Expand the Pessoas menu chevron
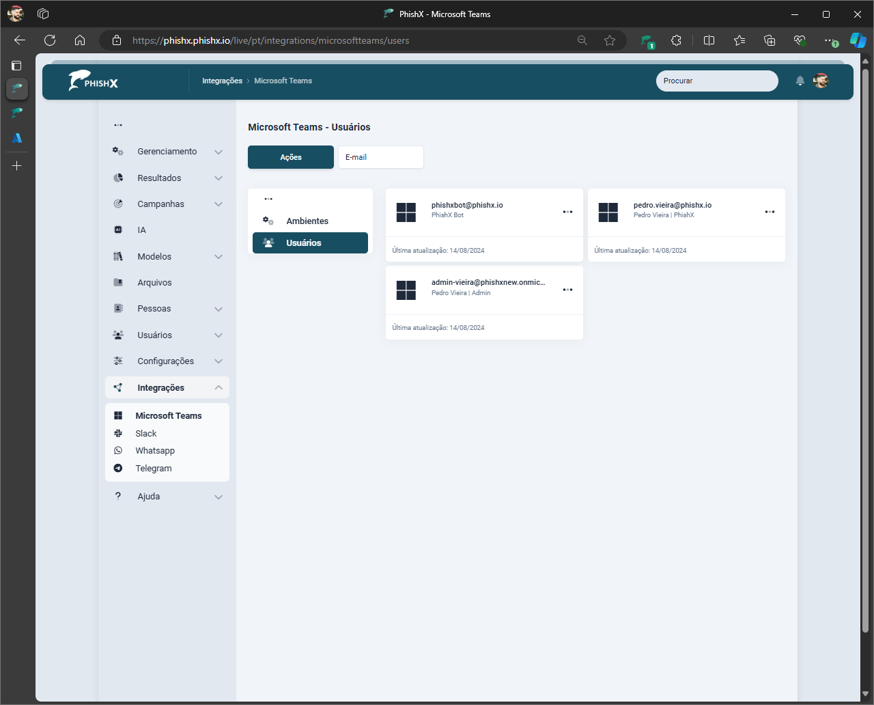This screenshot has height=705, width=874. (218, 309)
